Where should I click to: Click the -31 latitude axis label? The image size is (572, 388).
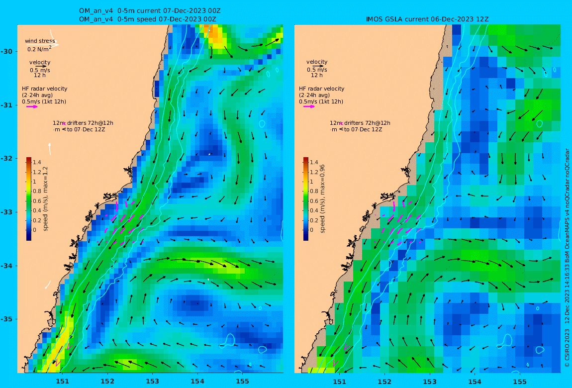[6, 105]
